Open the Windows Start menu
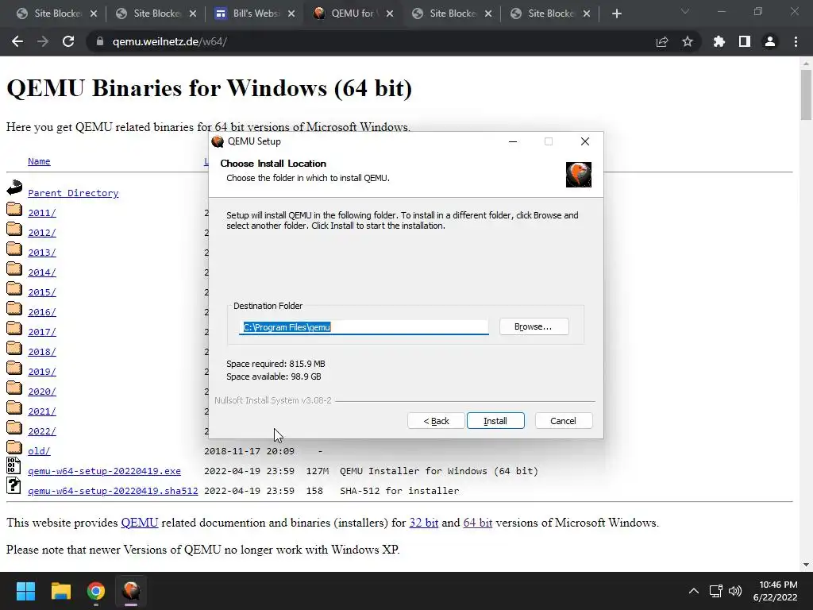 (x=25, y=591)
